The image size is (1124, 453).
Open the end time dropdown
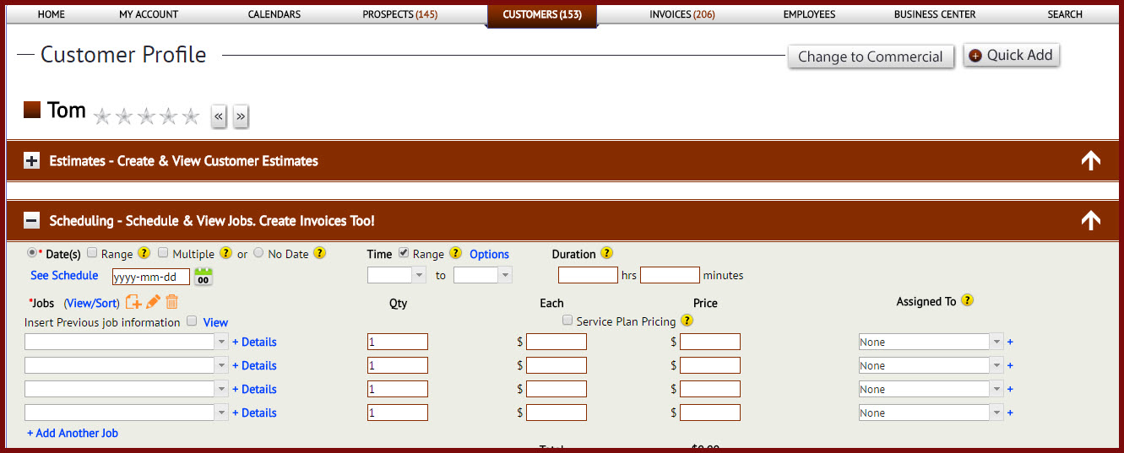[483, 275]
